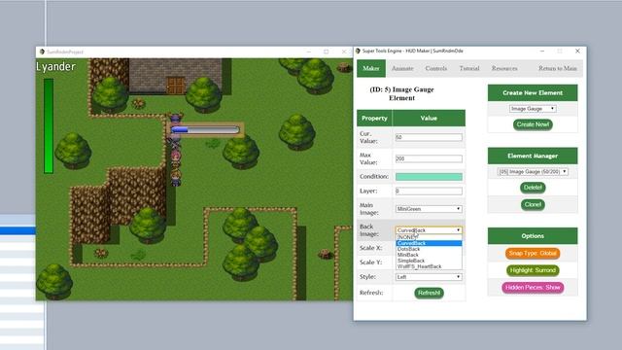The height and width of the screenshot is (350, 622).
Task: Open the Main Image dropdown showing MiniGreen
Action: [x=429, y=209]
